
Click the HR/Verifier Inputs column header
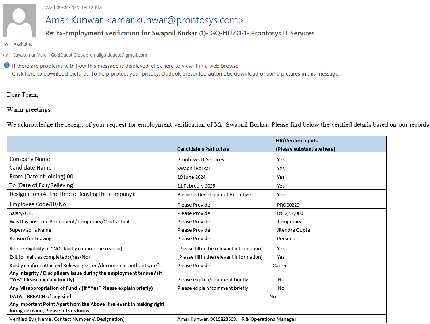click(296, 140)
